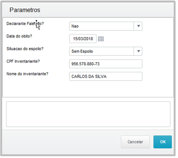Viewport: 178px width, 158px height.
Task: Click the large empty description text area
Action: point(88,114)
